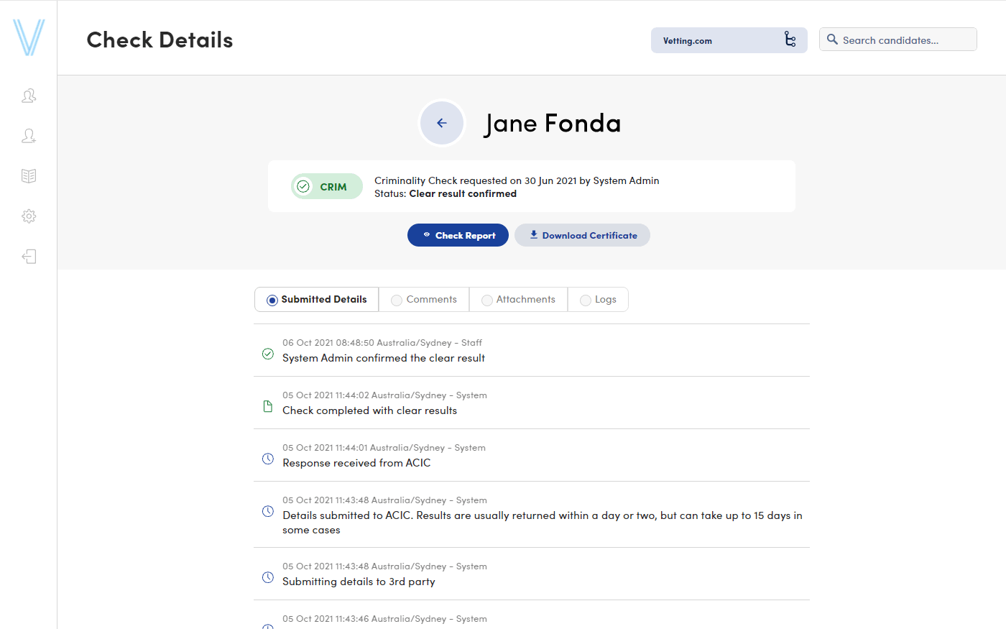Click the green CRIM check badge
The width and height of the screenshot is (1006, 629).
click(x=326, y=186)
